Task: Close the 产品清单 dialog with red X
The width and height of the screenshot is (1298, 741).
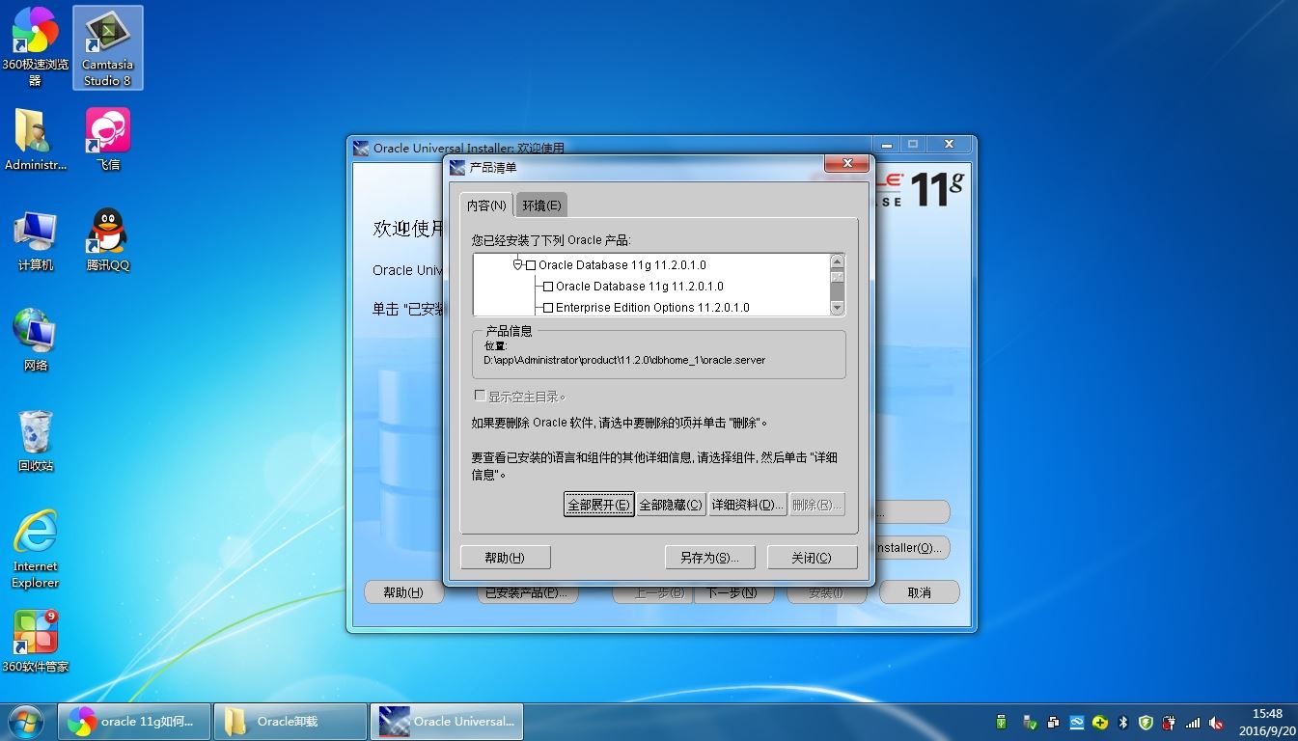Action: (x=846, y=164)
